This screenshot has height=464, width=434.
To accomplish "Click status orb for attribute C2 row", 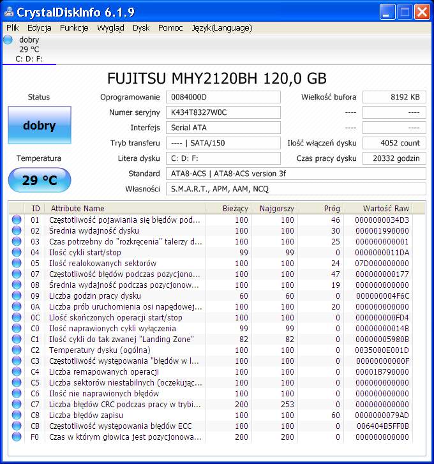I will [x=17, y=350].
